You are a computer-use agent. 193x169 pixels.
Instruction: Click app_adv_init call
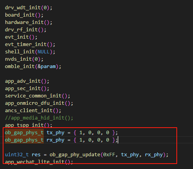point(27,81)
